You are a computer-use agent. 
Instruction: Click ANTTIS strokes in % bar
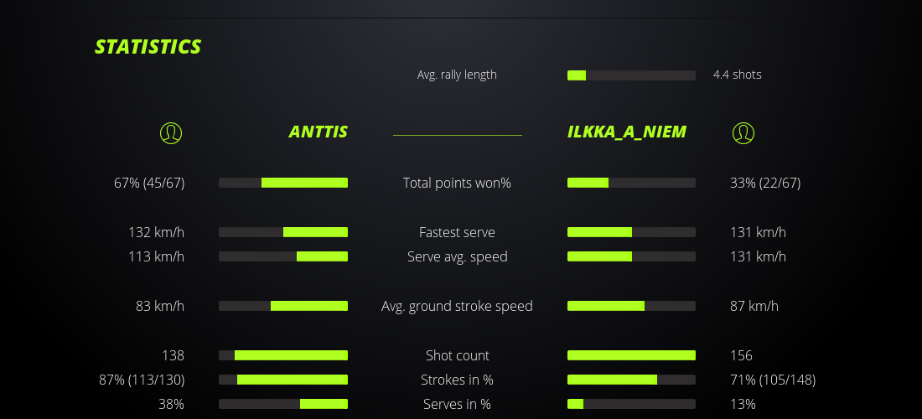point(283,380)
